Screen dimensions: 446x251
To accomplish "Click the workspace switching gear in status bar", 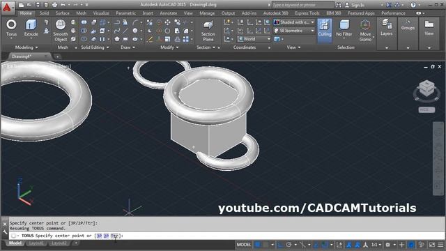I will tap(387, 245).
